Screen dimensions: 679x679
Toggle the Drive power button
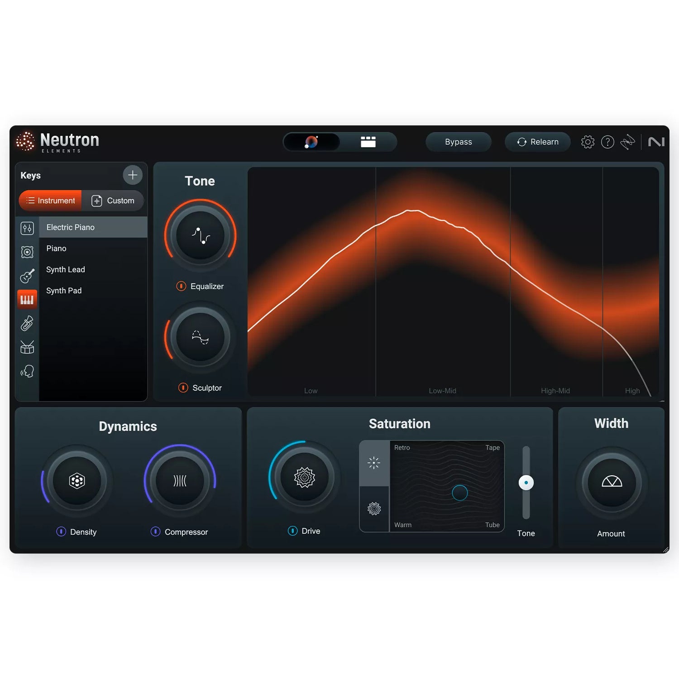(x=292, y=531)
